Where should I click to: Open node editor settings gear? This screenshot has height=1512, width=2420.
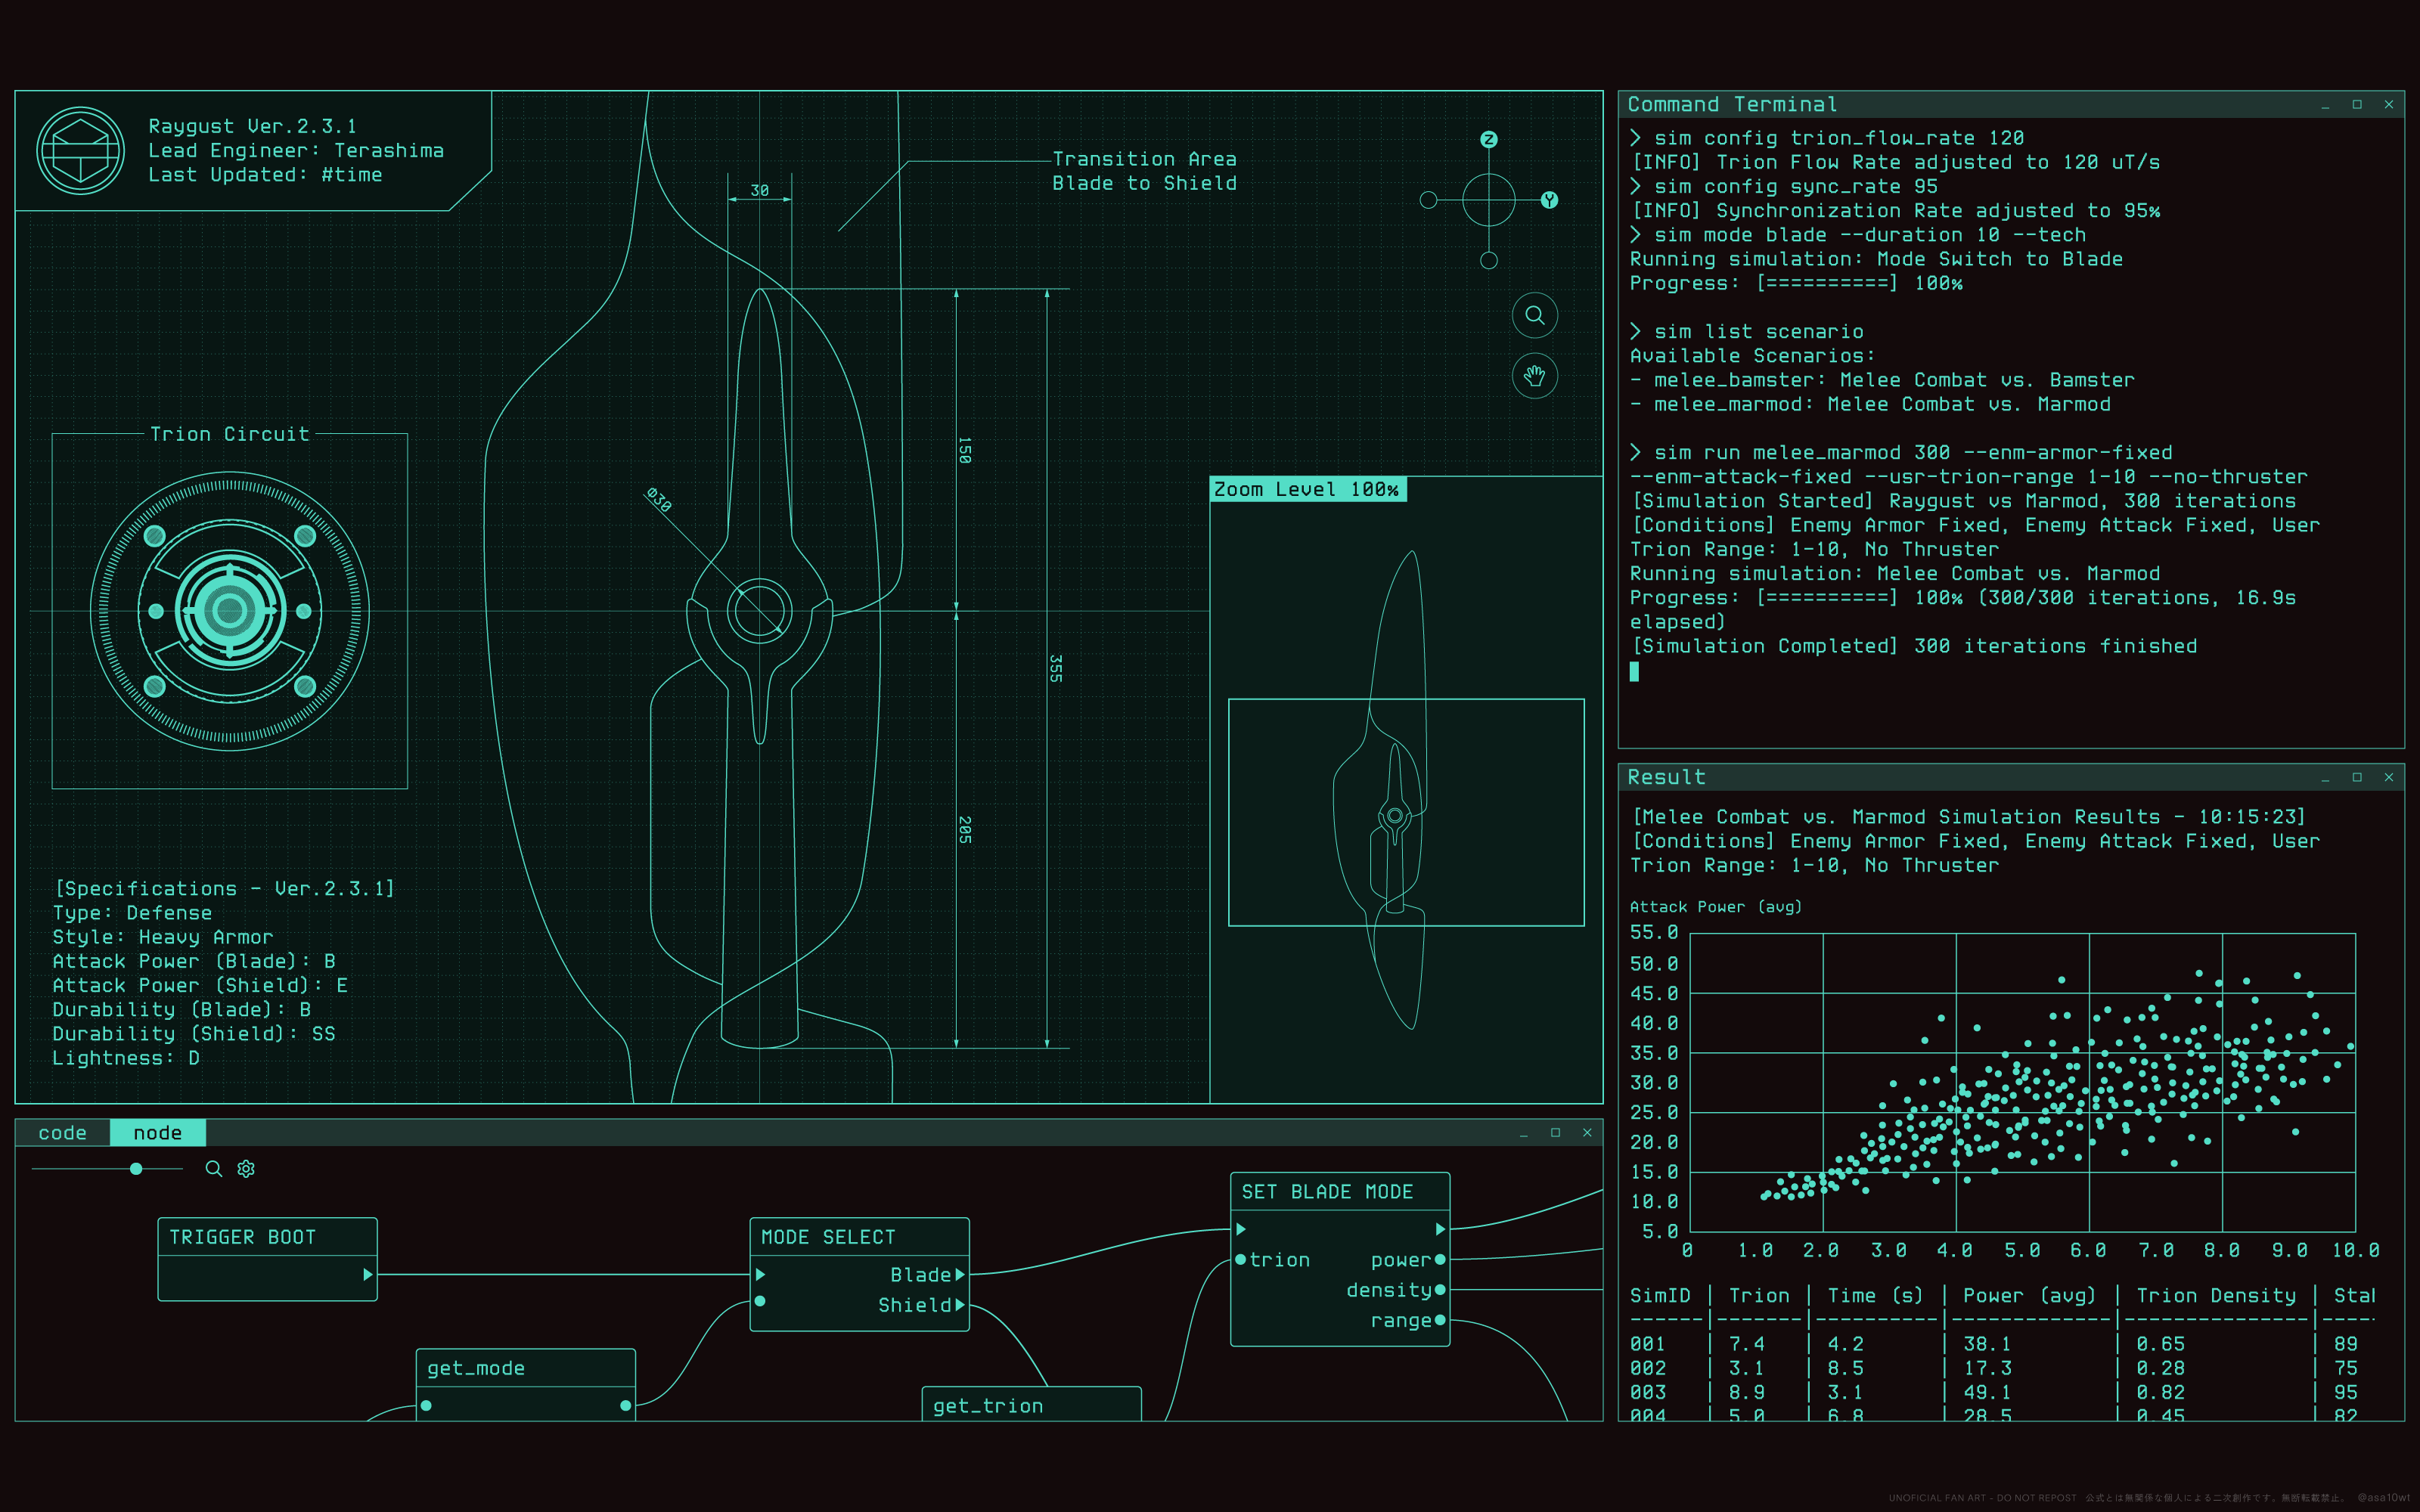point(246,1168)
